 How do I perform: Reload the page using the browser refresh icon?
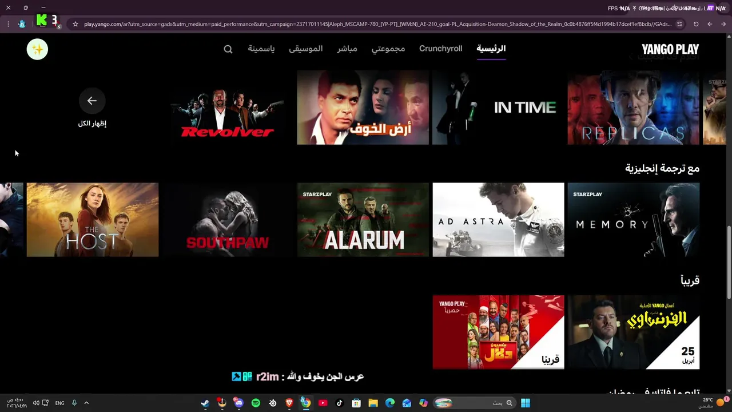(x=696, y=24)
